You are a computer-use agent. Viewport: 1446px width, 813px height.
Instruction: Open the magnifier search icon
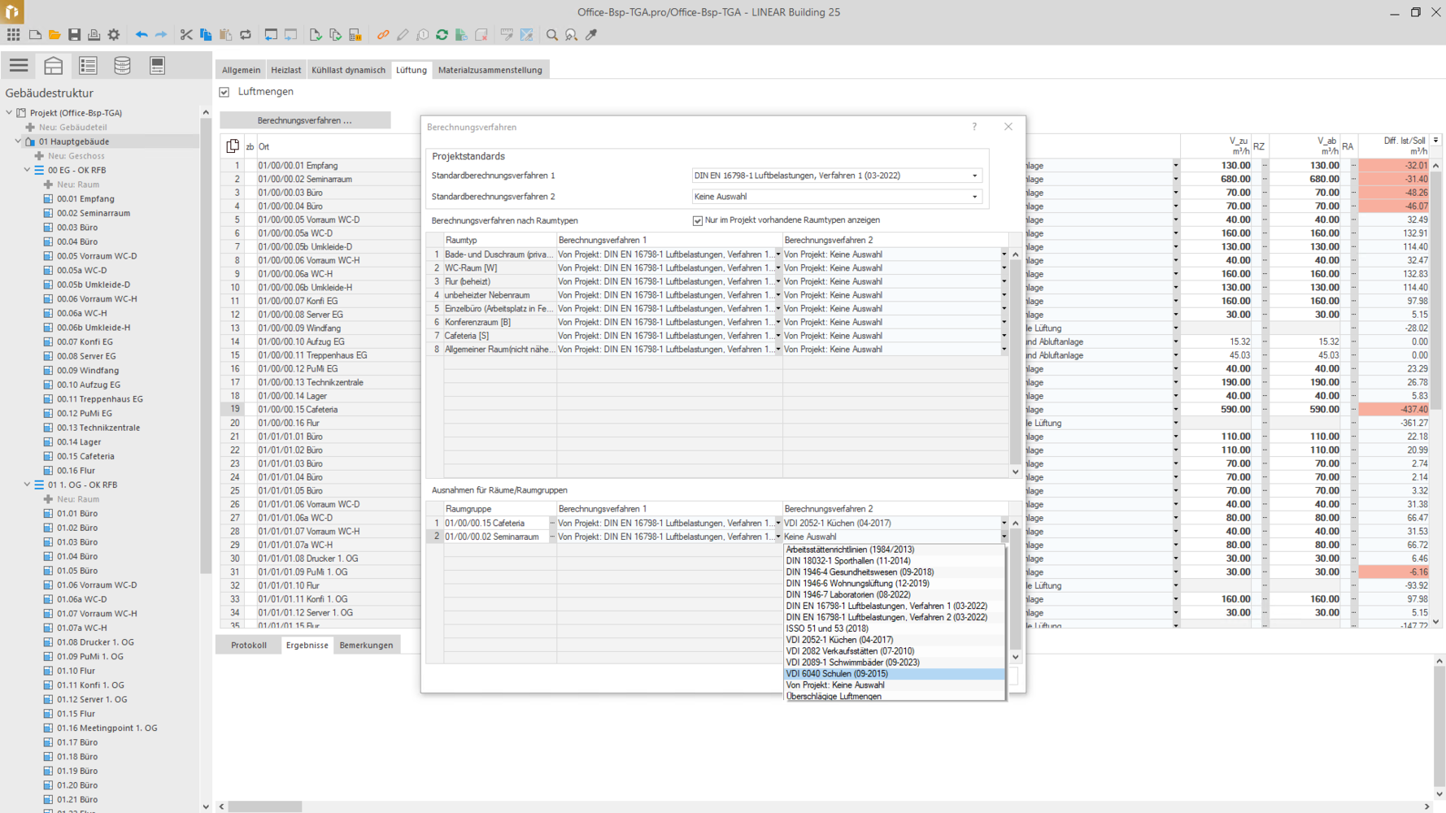(x=552, y=35)
